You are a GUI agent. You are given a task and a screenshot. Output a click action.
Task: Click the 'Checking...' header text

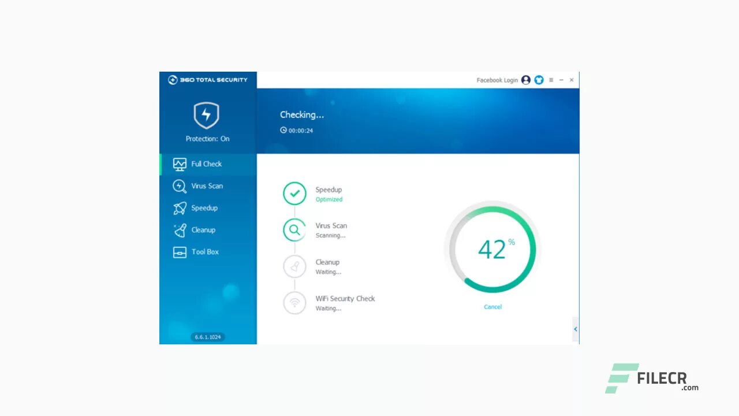pos(302,115)
